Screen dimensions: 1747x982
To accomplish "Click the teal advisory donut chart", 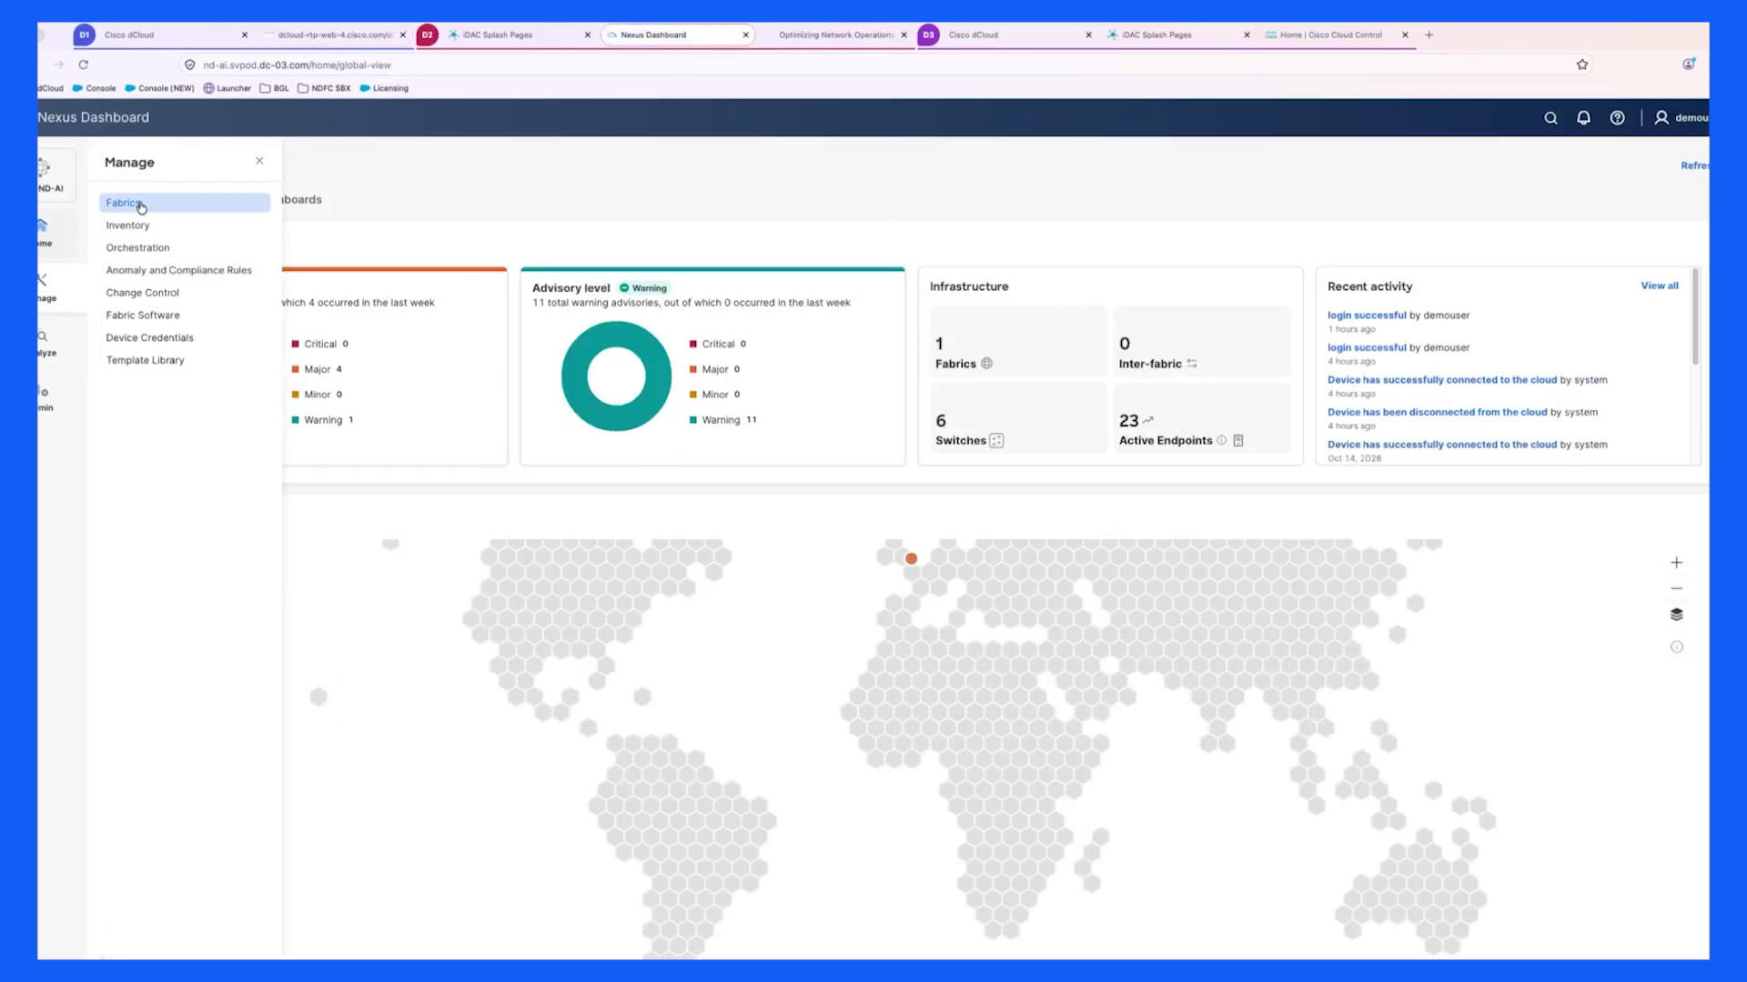I will 616,376.
